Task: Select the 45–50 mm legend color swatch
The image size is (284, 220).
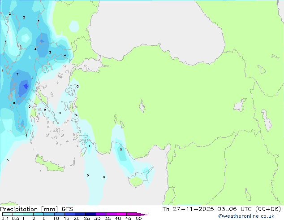Action: pos(132,214)
